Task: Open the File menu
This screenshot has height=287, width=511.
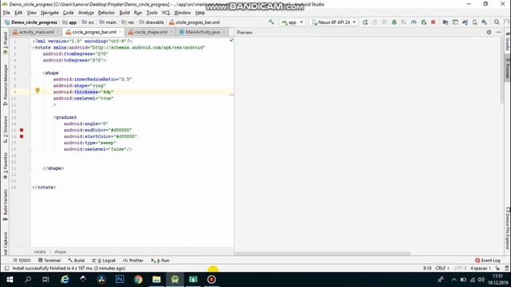Action: tap(6, 13)
